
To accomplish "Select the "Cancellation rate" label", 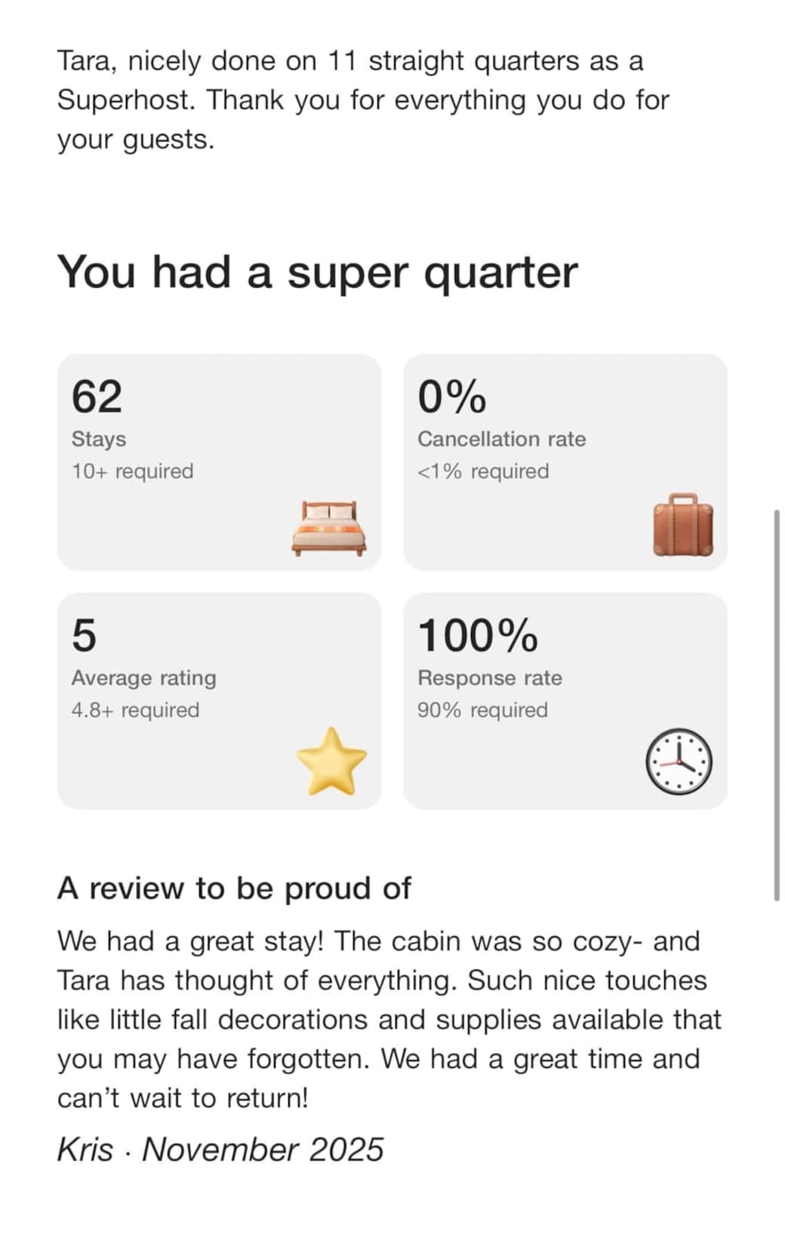I will coord(501,439).
